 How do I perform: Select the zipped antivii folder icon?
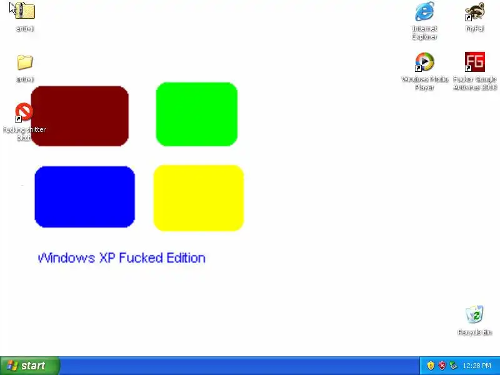pyautogui.click(x=25, y=11)
